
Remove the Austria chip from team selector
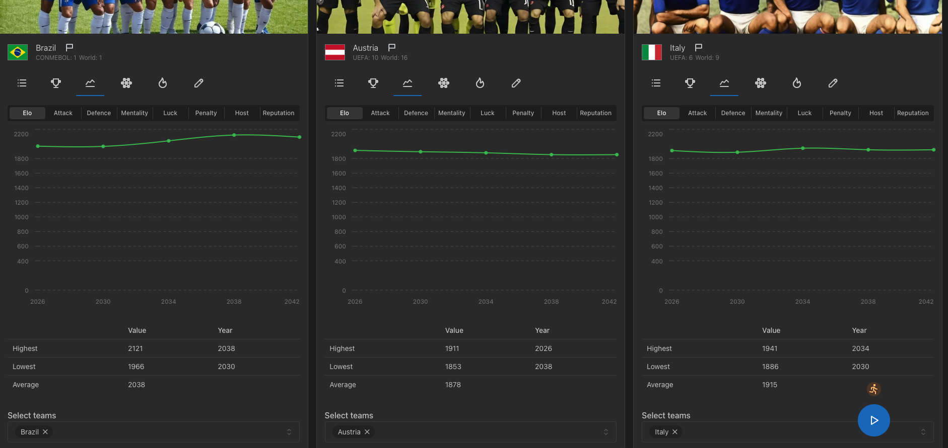click(367, 432)
